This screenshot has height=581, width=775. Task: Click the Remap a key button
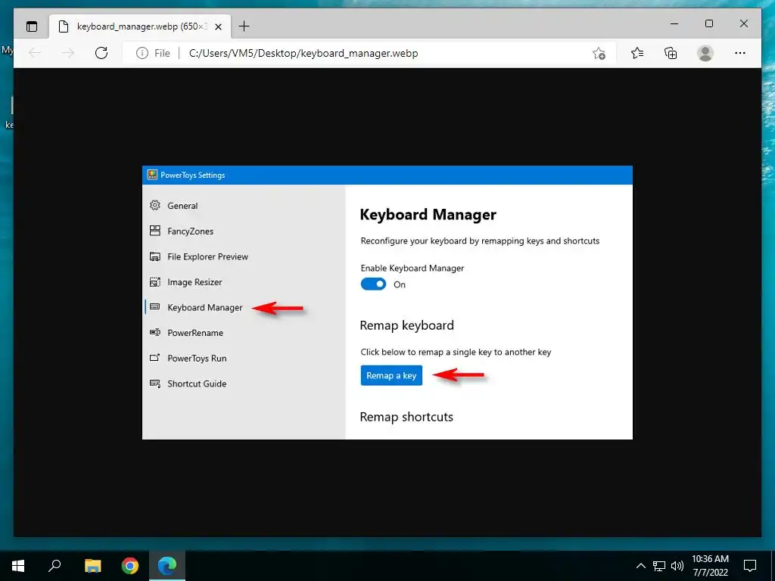[391, 375]
